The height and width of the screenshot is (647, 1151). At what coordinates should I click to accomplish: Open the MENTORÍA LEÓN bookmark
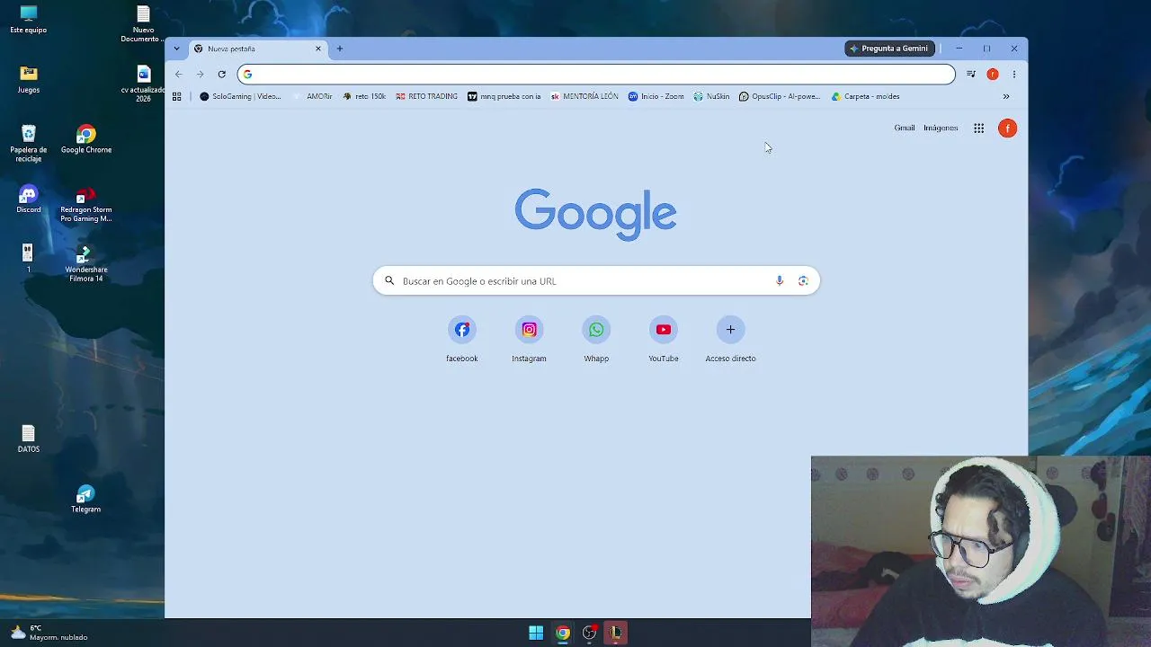(x=584, y=96)
